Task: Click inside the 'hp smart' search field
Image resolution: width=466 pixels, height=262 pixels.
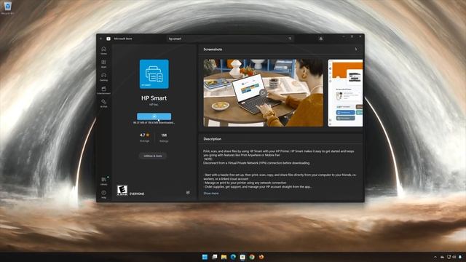Action: pyautogui.click(x=230, y=39)
